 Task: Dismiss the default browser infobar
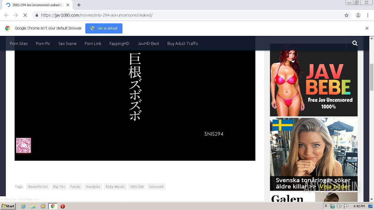367,28
